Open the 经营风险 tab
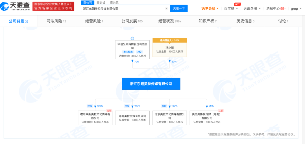Image resolution: width=305 pixels, height=144 pixels. tap(94, 21)
